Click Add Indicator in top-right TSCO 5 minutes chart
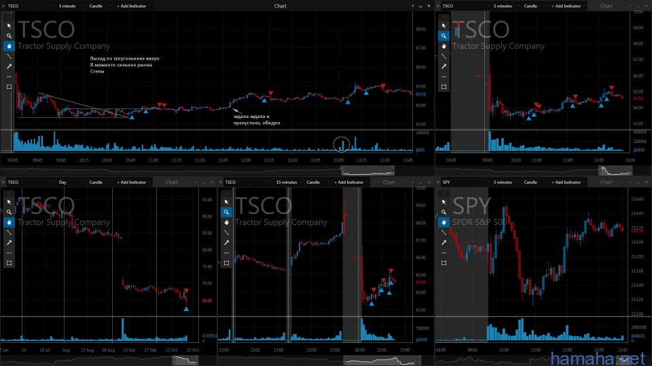652x366 pixels. 567,6
